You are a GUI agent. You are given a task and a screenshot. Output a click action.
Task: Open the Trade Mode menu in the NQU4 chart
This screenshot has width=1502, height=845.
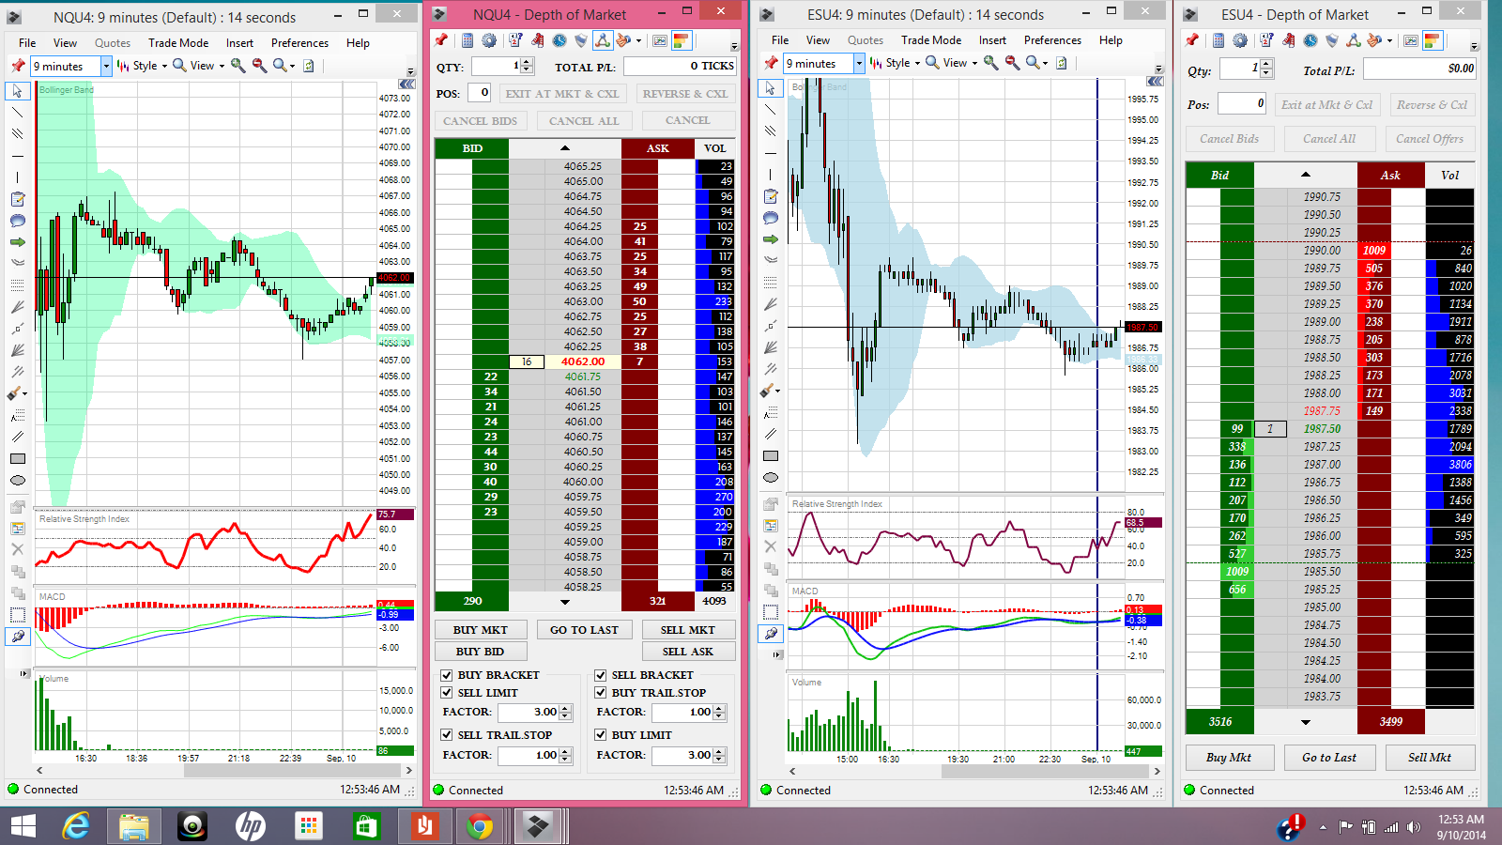click(178, 43)
